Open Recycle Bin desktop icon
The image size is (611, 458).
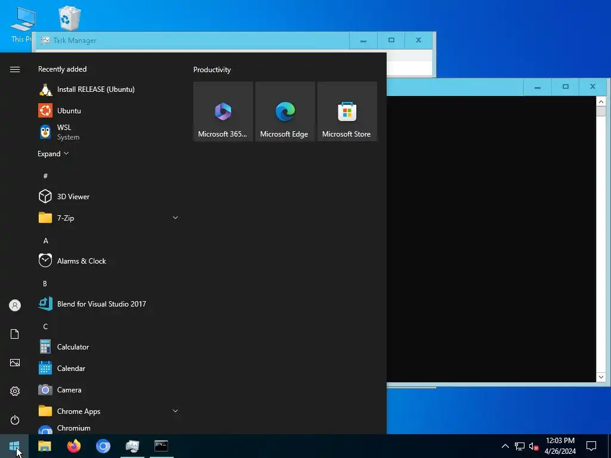point(69,18)
